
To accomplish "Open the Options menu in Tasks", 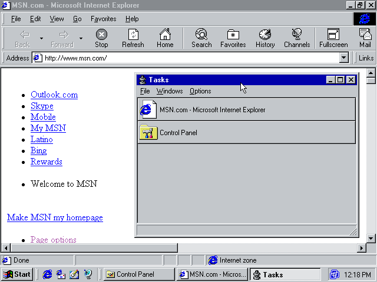I will [x=200, y=91].
